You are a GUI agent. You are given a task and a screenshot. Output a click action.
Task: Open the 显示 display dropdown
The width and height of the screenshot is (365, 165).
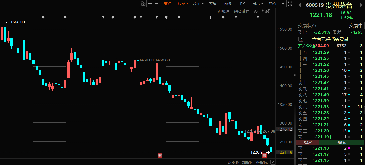tap(257, 4)
